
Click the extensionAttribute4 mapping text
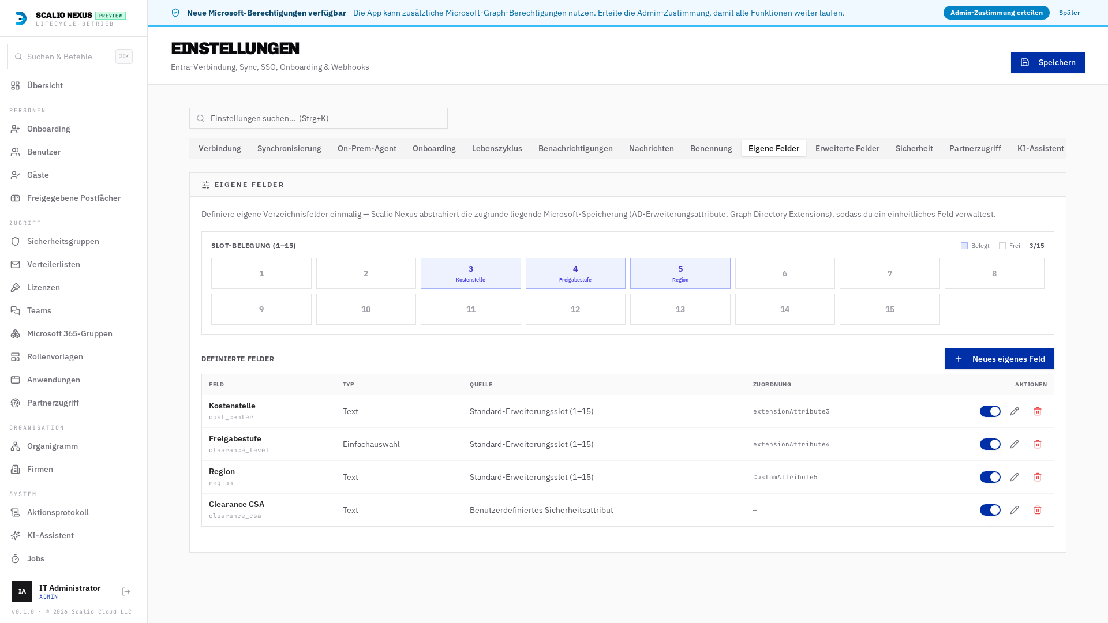[x=791, y=444]
